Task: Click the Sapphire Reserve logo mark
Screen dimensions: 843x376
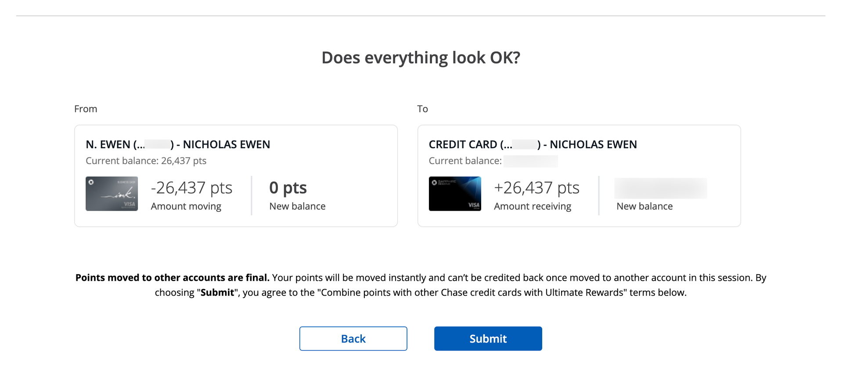Action: pyautogui.click(x=435, y=183)
